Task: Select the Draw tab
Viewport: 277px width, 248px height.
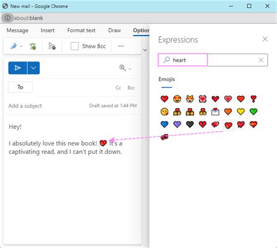Action: point(115,30)
